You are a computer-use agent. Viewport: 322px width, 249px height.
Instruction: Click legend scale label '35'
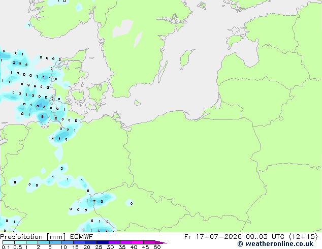[x=122, y=247]
